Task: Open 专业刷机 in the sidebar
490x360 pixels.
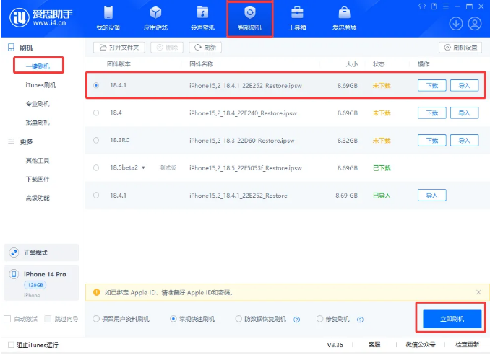Action: point(36,104)
